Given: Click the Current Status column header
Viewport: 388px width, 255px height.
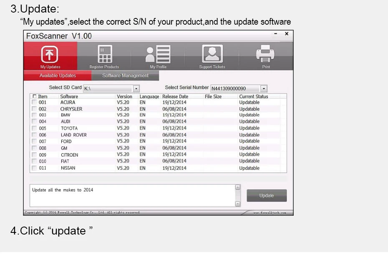Looking at the screenshot, I should click(253, 97).
